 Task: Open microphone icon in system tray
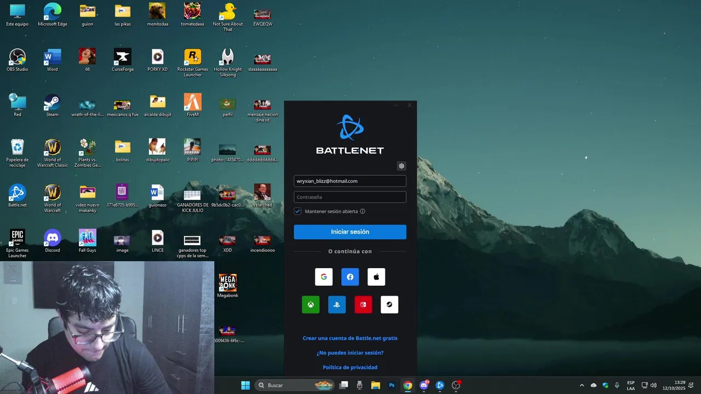click(x=617, y=385)
